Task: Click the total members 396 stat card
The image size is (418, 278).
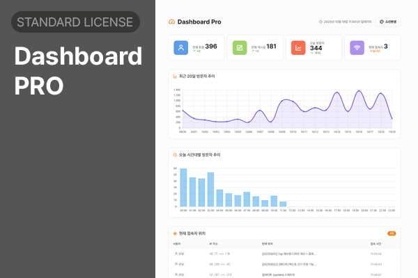Action: 196,48
